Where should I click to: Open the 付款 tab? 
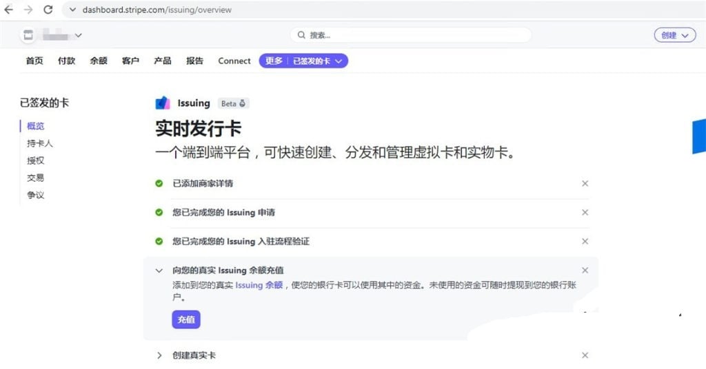click(x=66, y=61)
